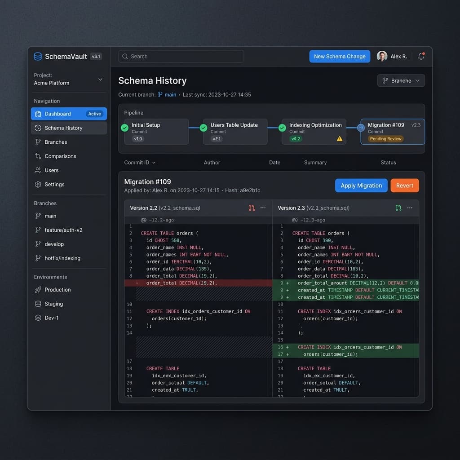Open Users nav item
The image size is (460, 460).
tap(69, 170)
